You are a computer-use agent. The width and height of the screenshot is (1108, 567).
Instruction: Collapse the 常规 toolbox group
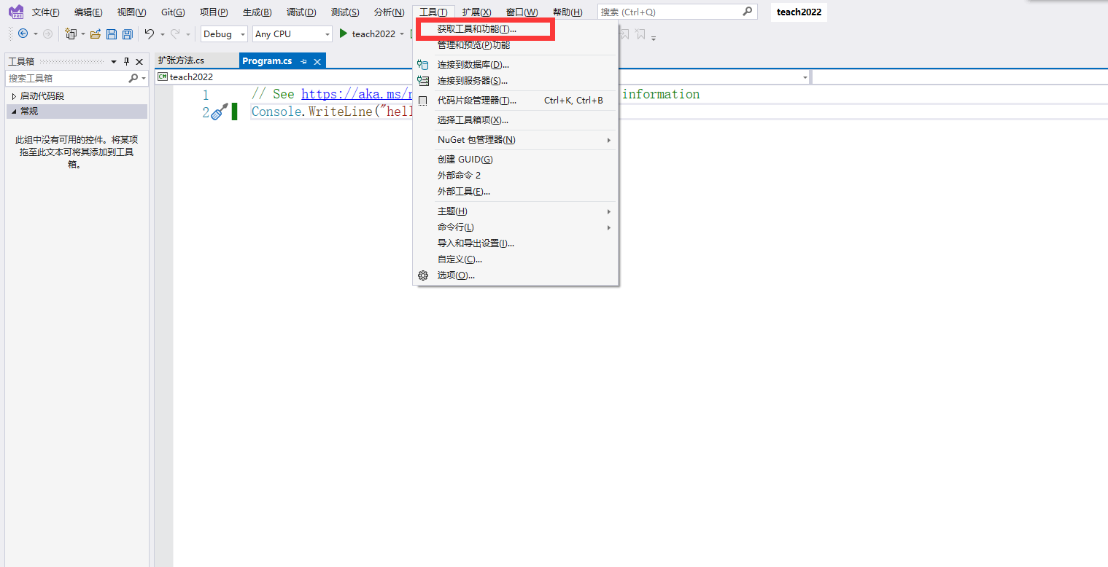click(14, 112)
